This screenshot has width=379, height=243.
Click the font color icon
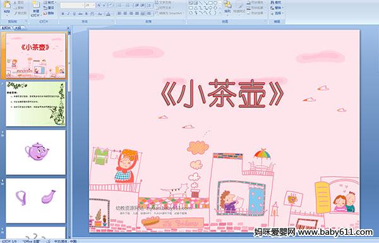click(108, 14)
